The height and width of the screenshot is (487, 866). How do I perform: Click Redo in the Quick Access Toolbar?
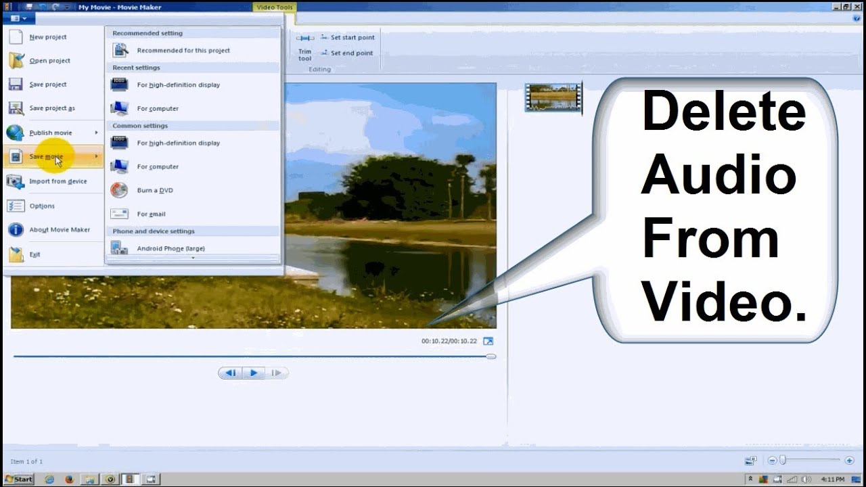click(55, 7)
